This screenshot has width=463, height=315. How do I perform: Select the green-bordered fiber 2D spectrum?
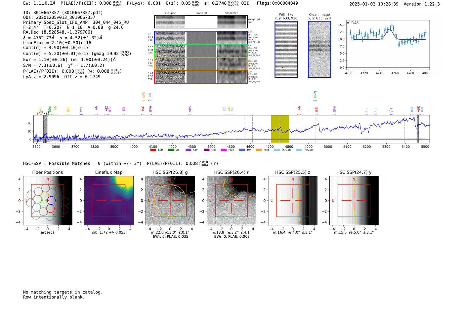(170, 51)
